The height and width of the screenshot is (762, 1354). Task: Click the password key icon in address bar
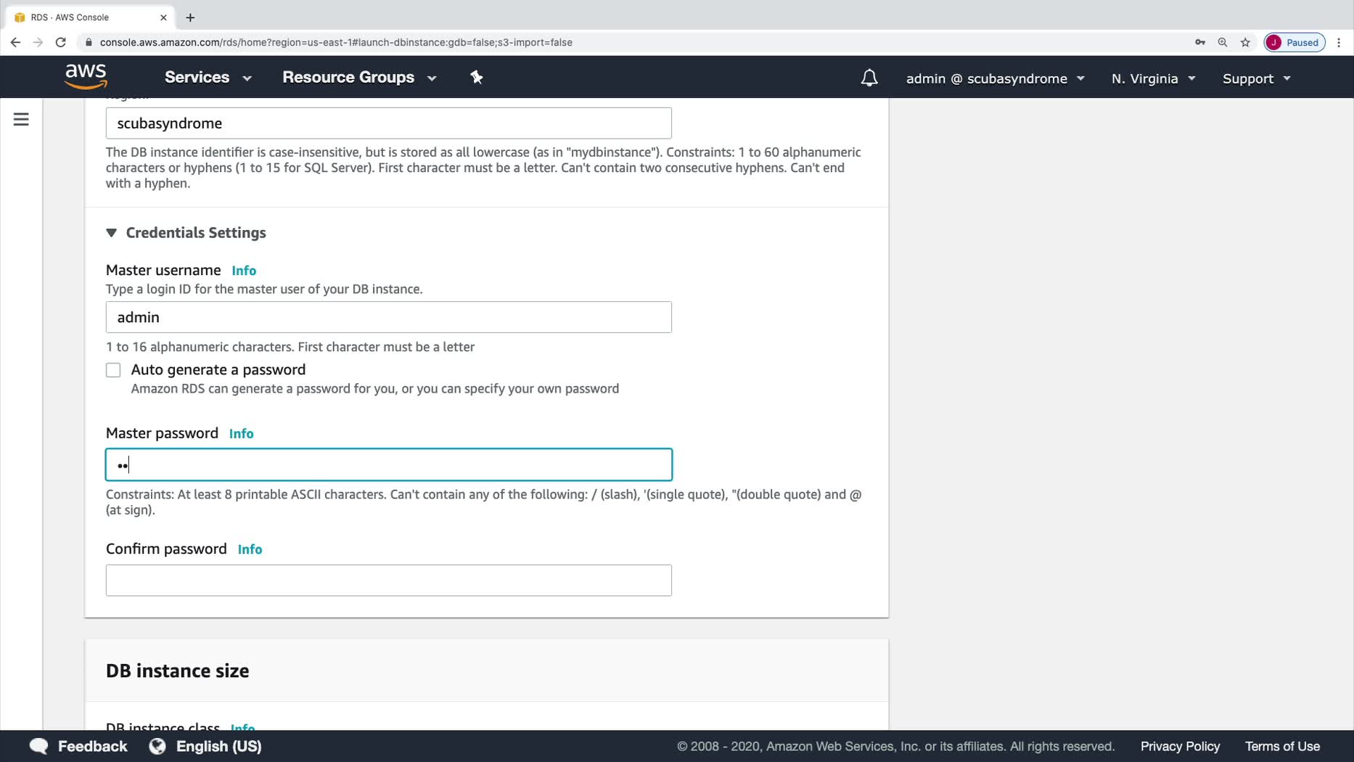click(1199, 42)
